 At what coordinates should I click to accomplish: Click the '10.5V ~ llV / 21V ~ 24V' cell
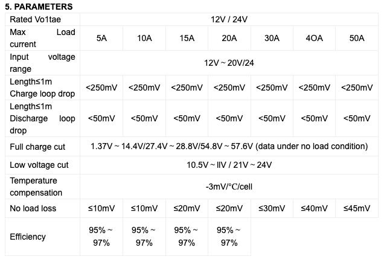229,165
